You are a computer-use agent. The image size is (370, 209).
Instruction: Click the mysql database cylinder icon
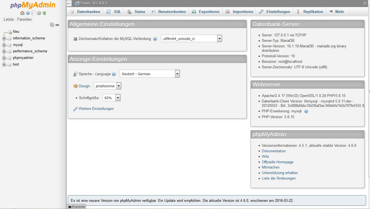tap(10, 45)
